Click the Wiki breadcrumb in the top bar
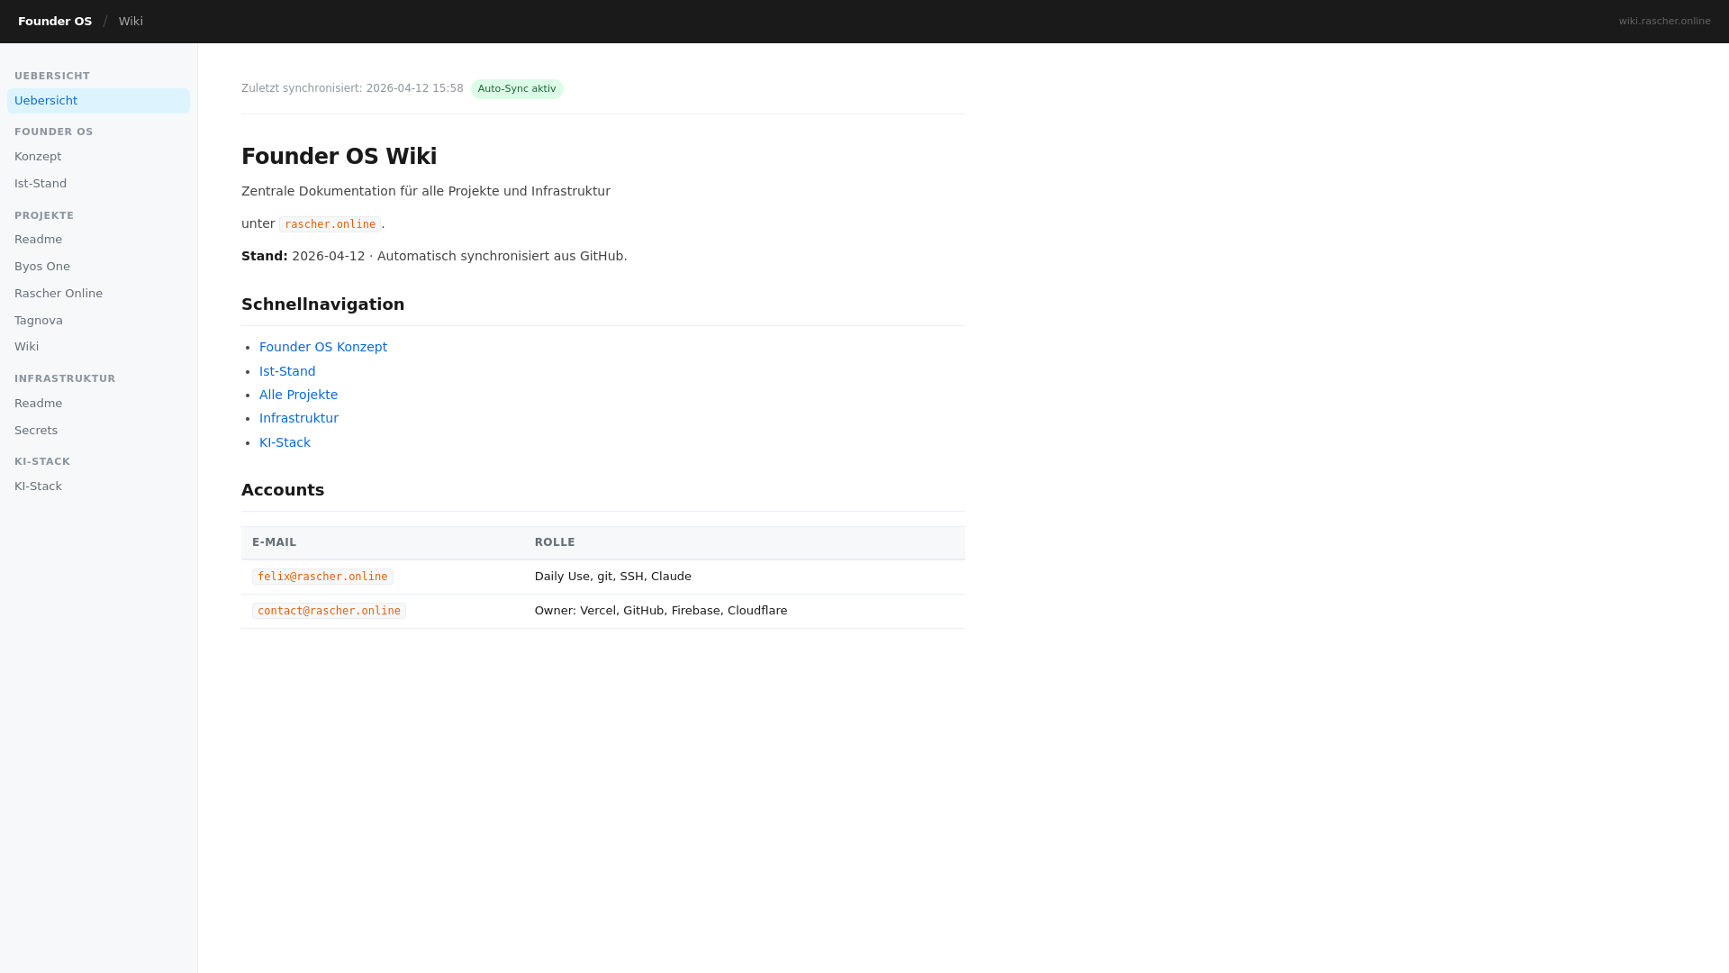The image size is (1729, 973). pos(131,22)
